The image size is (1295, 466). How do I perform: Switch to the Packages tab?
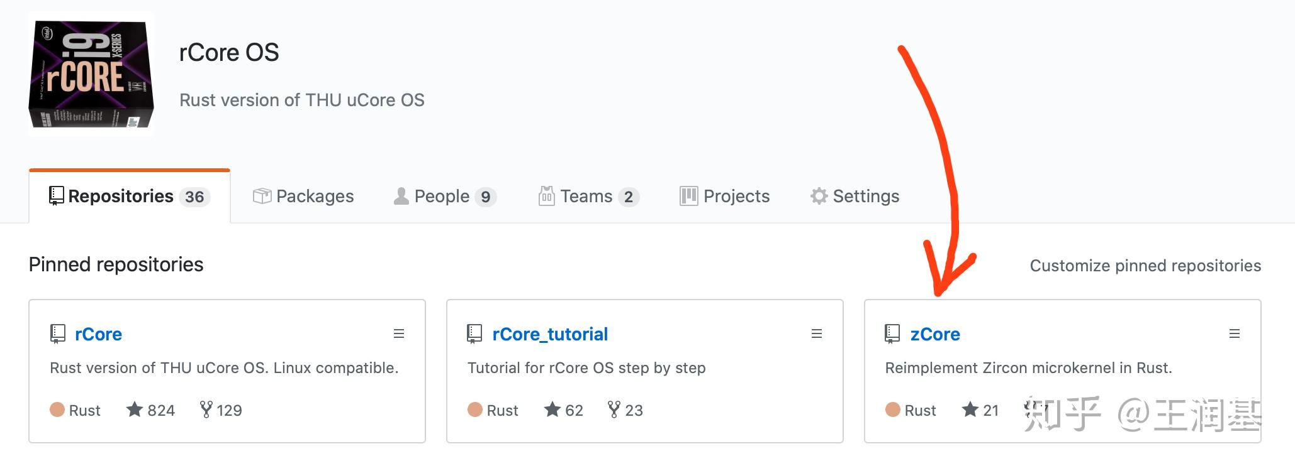point(303,197)
